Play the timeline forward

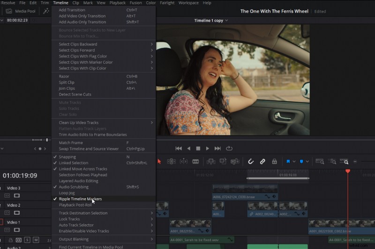(x=207, y=149)
